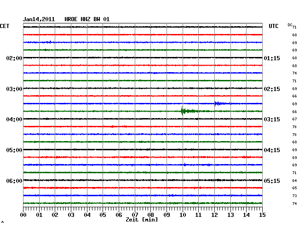
Task: Select DC value 73 in the DC column
Action: point(294,196)
